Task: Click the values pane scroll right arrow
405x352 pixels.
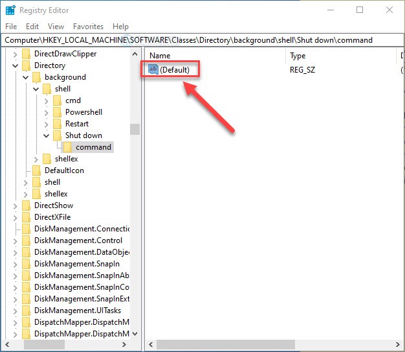Action: click(397, 344)
